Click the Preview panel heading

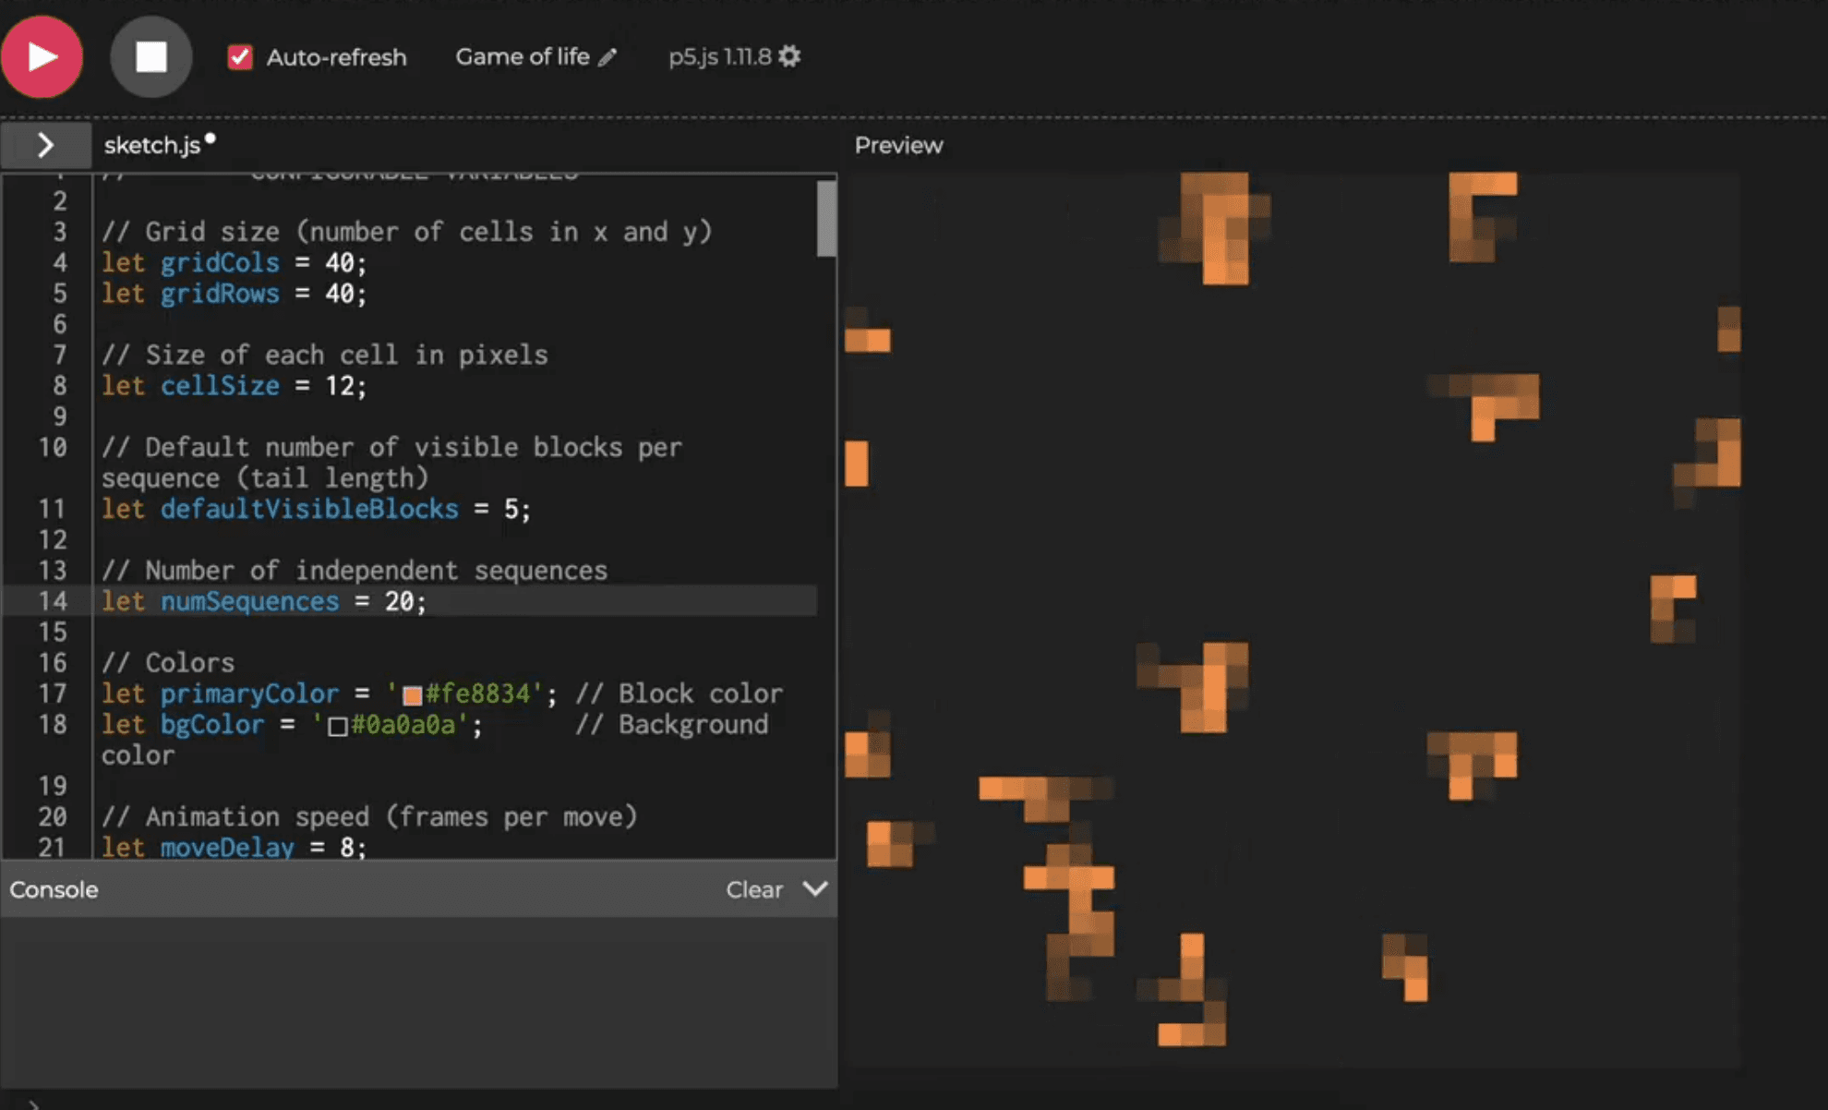point(898,145)
